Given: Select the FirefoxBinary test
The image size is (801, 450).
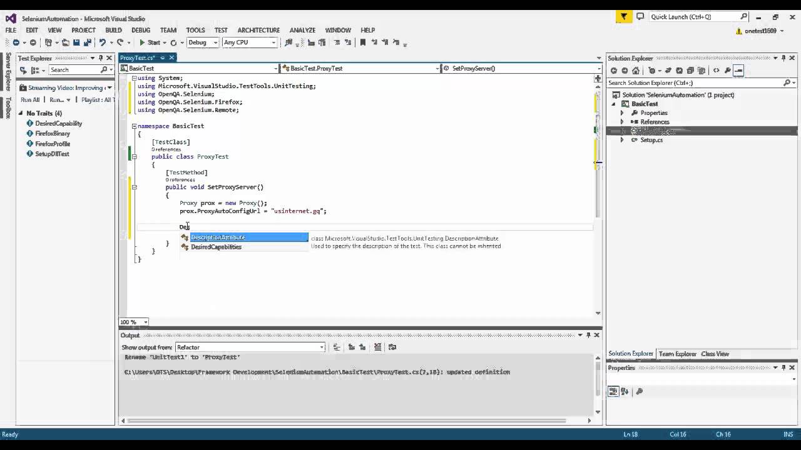Looking at the screenshot, I should pos(53,133).
